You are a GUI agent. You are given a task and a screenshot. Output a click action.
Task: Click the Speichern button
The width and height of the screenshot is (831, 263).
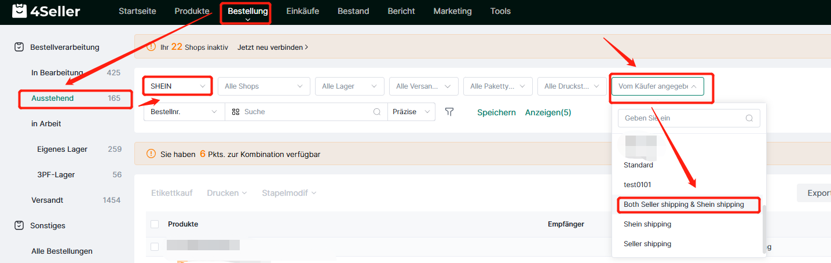[x=496, y=112]
